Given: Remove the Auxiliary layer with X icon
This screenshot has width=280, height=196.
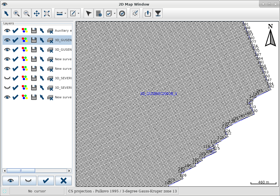Looking at the screenshot, I should (50, 31).
